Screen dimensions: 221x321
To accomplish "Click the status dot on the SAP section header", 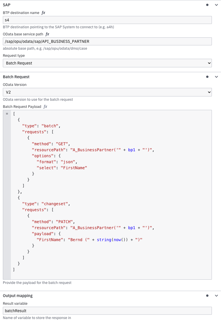I will (207, 5).
